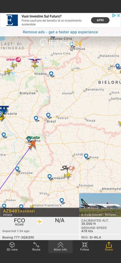Tap the airport pin near Rivne
The height and width of the screenshot is (263, 121).
click(86, 156)
